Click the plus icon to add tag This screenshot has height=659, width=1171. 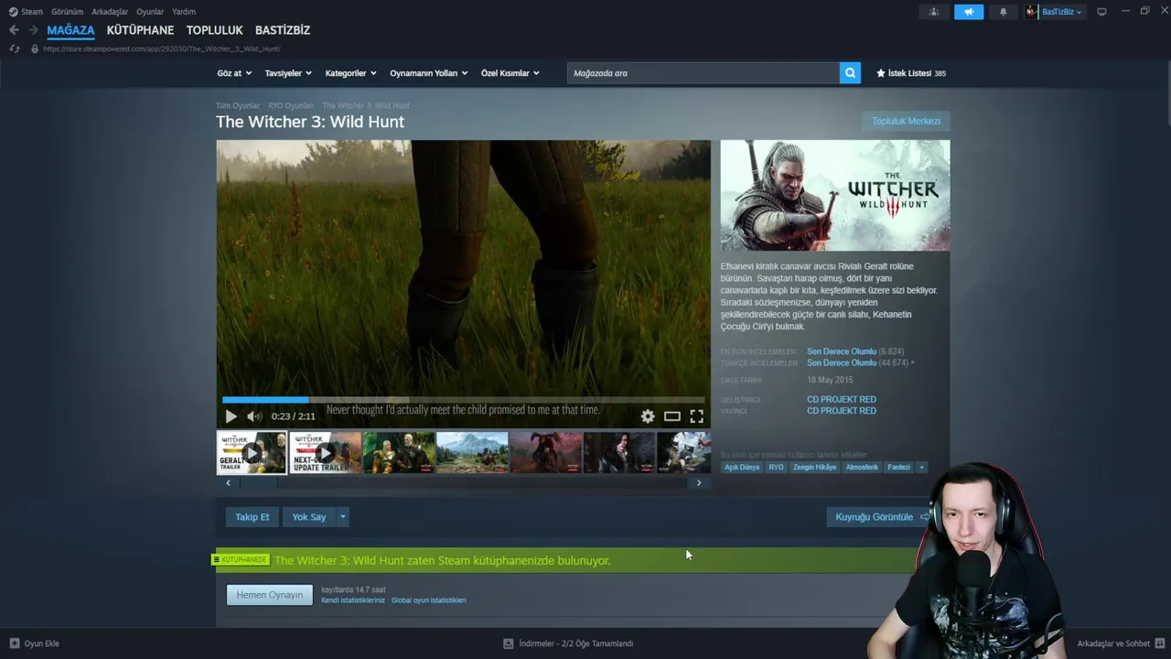(x=921, y=467)
